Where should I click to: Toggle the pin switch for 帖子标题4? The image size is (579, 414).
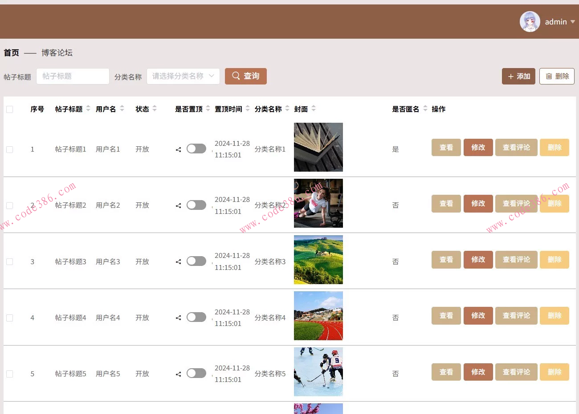[196, 317]
